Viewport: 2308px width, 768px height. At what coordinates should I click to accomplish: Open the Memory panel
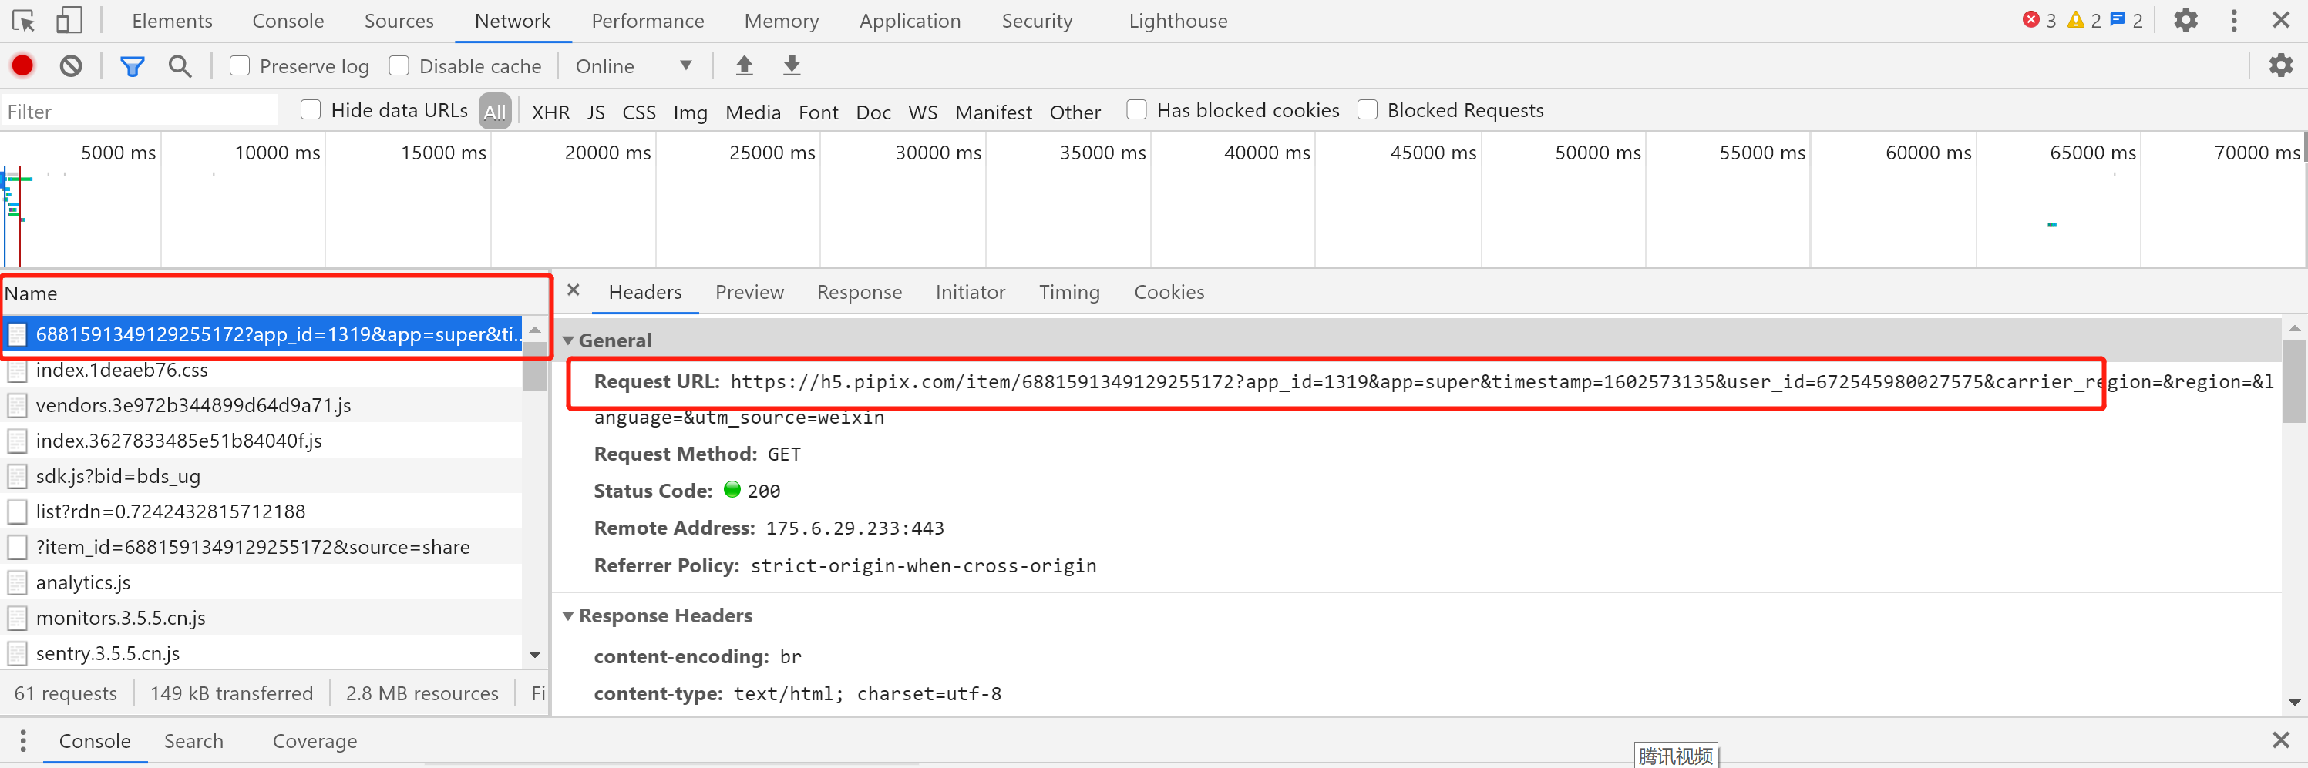[781, 21]
